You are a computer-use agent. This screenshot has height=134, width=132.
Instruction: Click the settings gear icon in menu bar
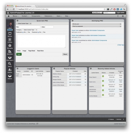coord(123,16)
